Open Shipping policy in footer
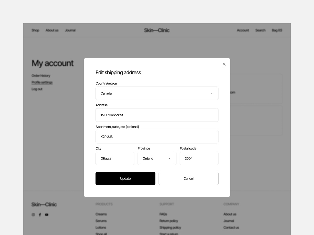Screen dimensions: 314x235 (170, 227)
